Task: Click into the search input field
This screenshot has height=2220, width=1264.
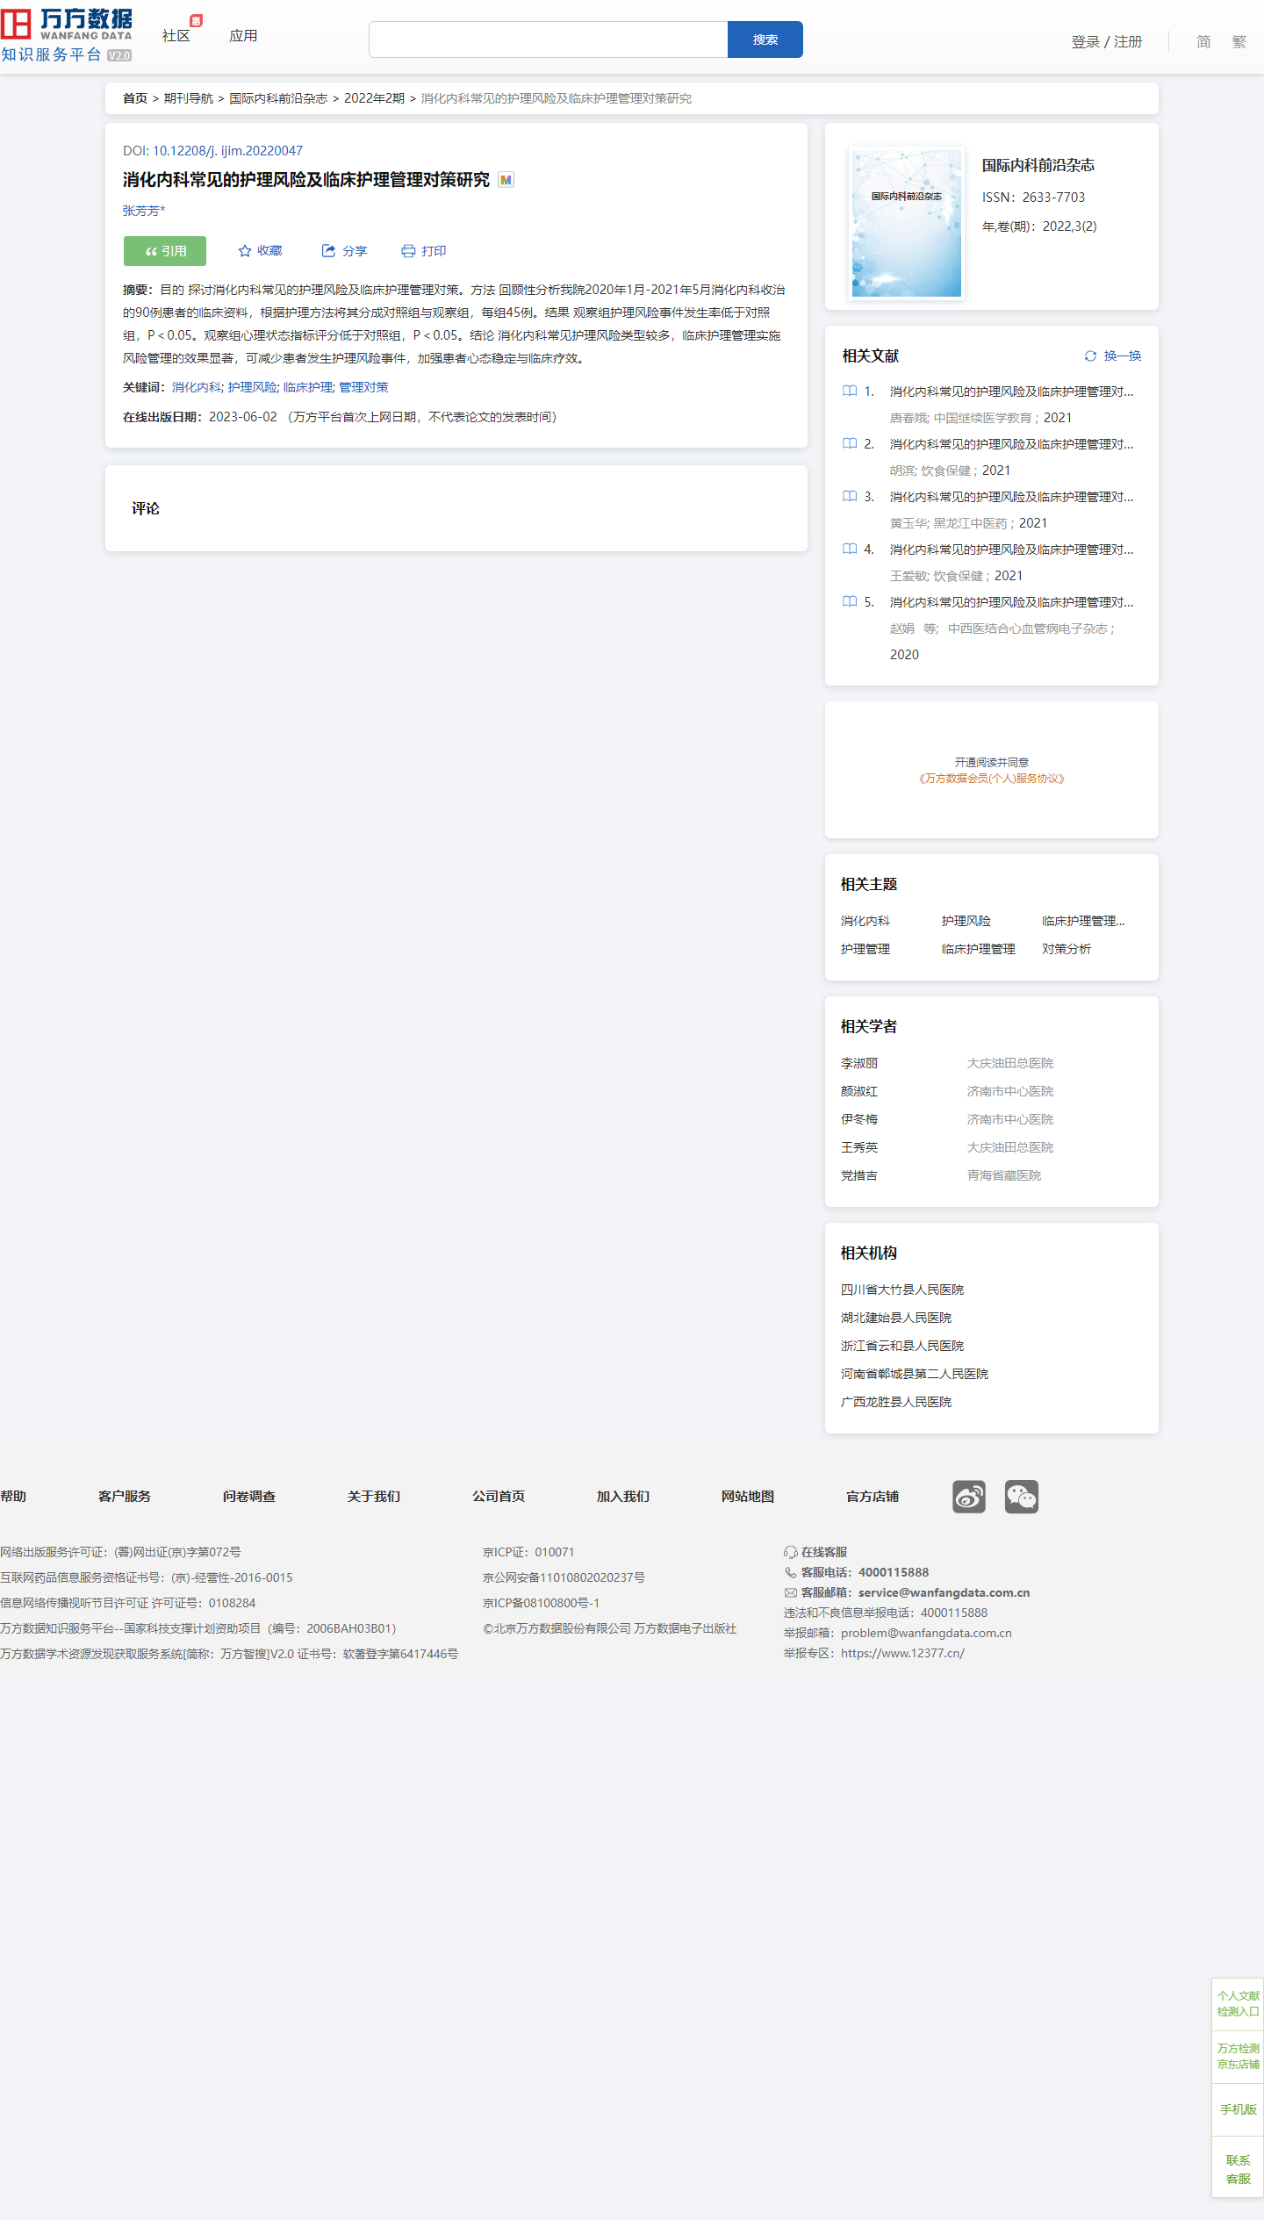Action: (548, 40)
